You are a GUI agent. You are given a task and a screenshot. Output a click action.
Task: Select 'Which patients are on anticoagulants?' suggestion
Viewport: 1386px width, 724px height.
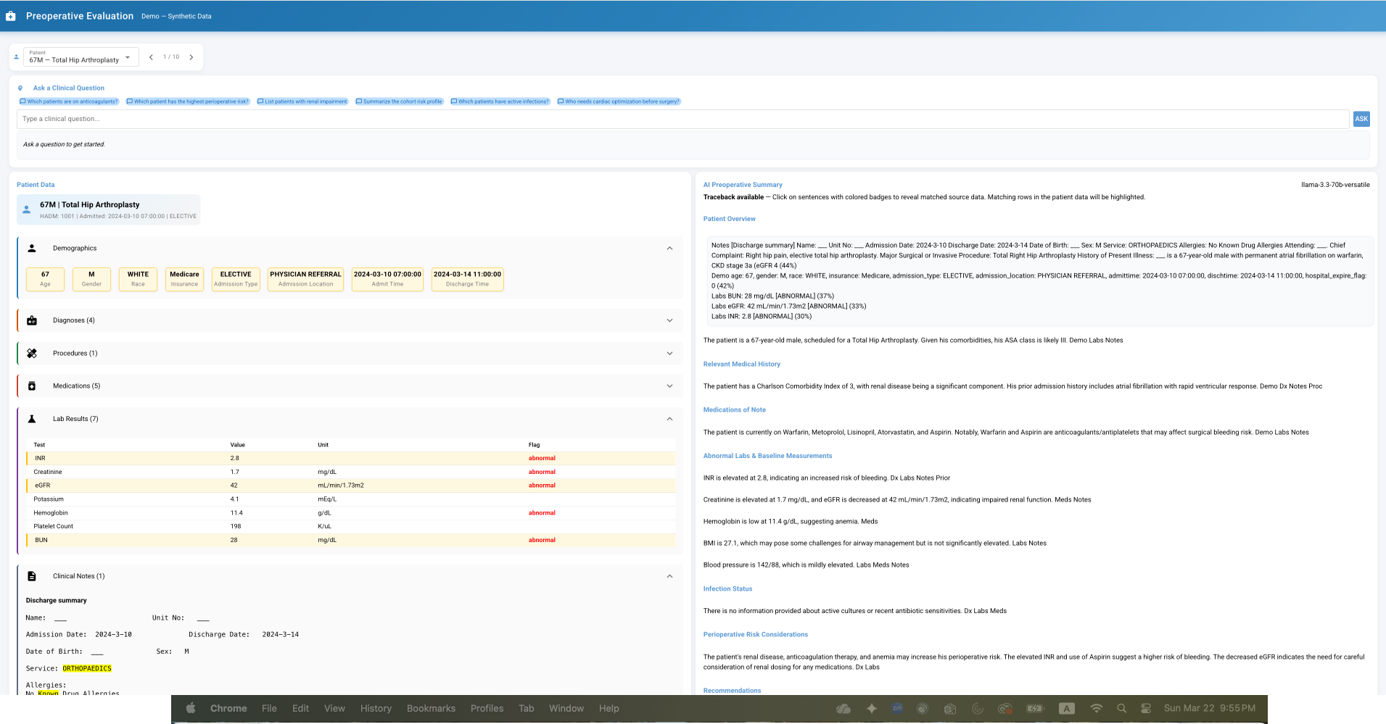coord(69,101)
